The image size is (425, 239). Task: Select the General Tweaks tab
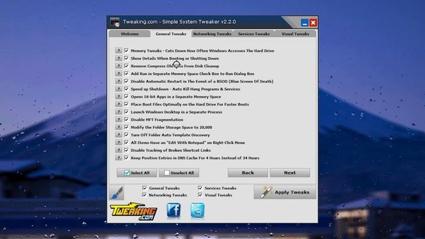tap(171, 34)
